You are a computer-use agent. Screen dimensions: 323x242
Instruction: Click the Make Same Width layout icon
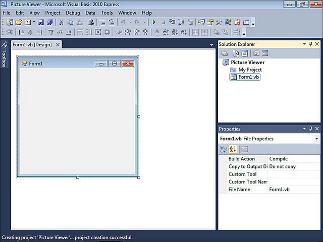[80, 32]
